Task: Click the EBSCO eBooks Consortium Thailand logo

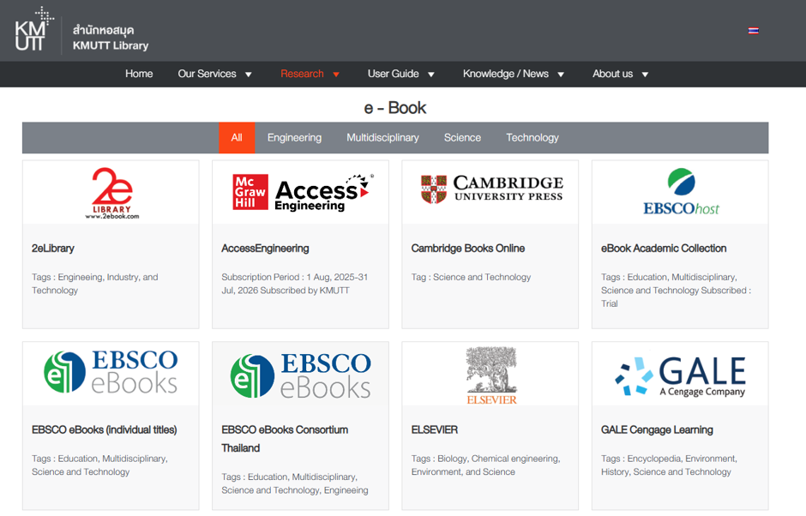Action: [x=301, y=375]
